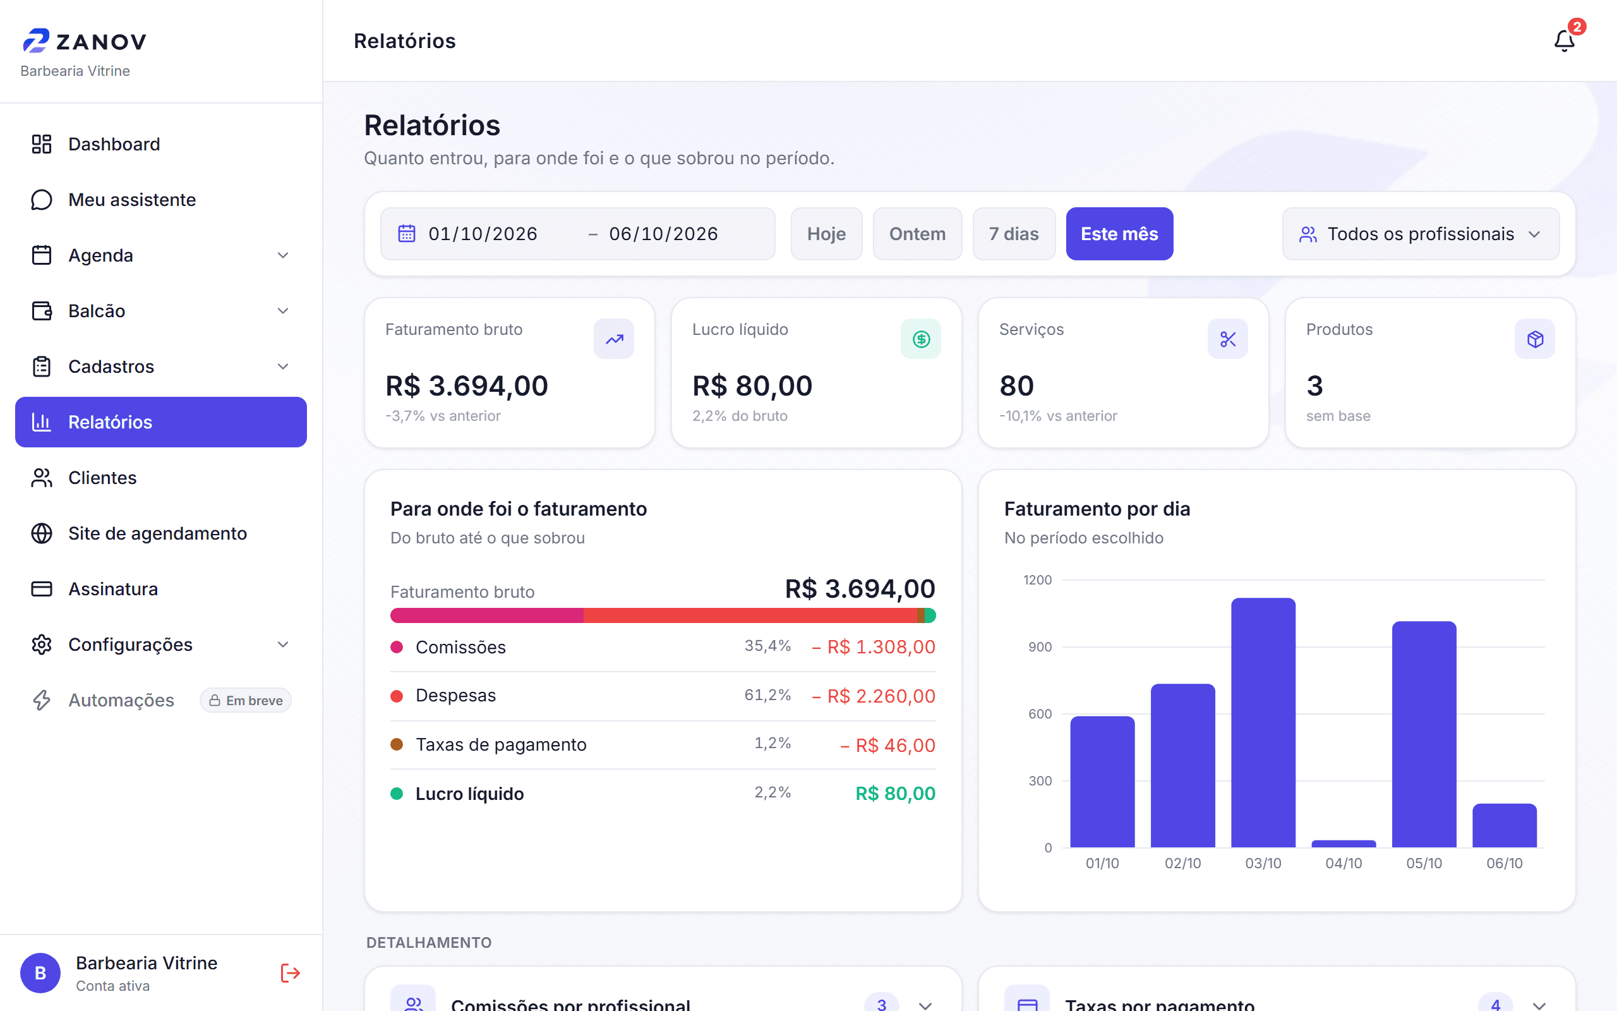Click the red Despesas segment of the bar

click(750, 615)
